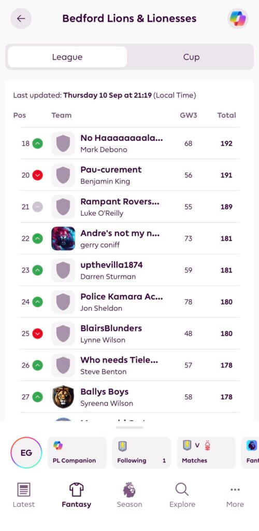The width and height of the screenshot is (259, 531).
Task: Open the Season lion icon tab
Action: pyautogui.click(x=129, y=490)
